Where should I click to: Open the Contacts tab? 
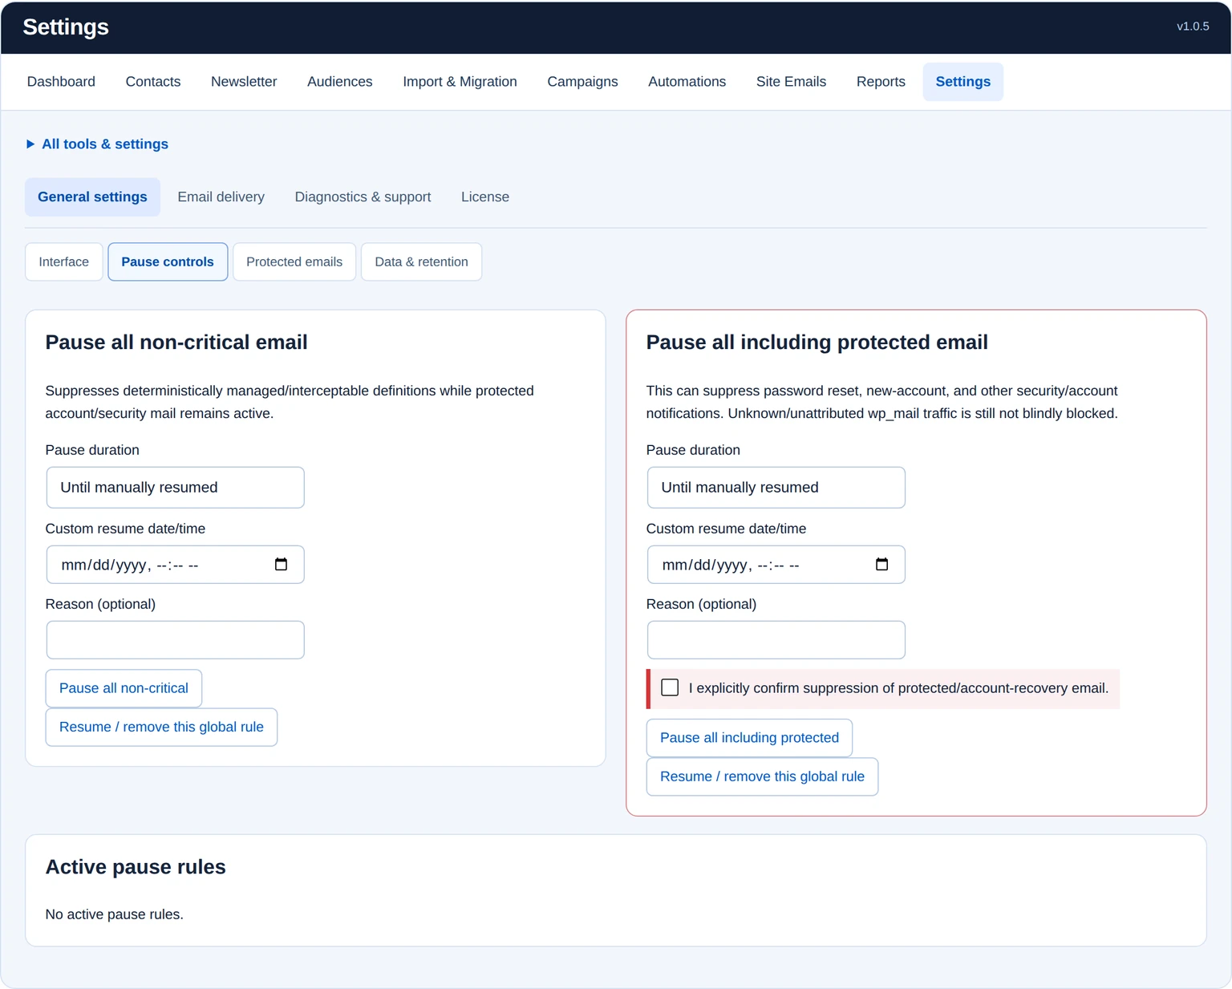[153, 82]
